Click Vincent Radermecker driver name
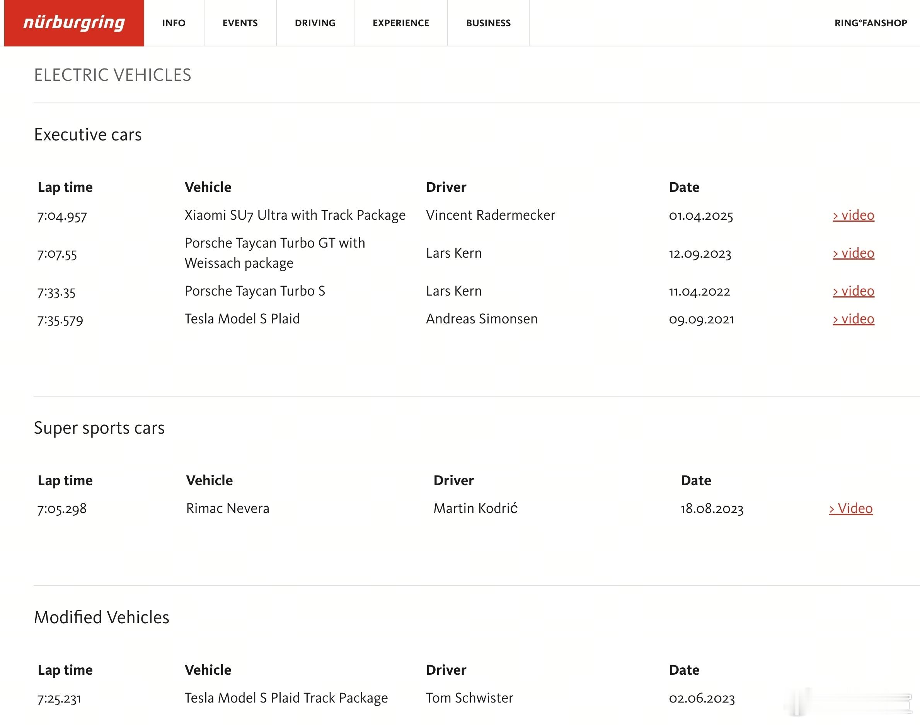The width and height of the screenshot is (920, 725). coord(491,215)
